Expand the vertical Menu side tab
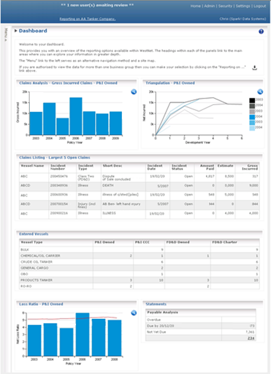This screenshot has width=271, height=374. click(6, 35)
